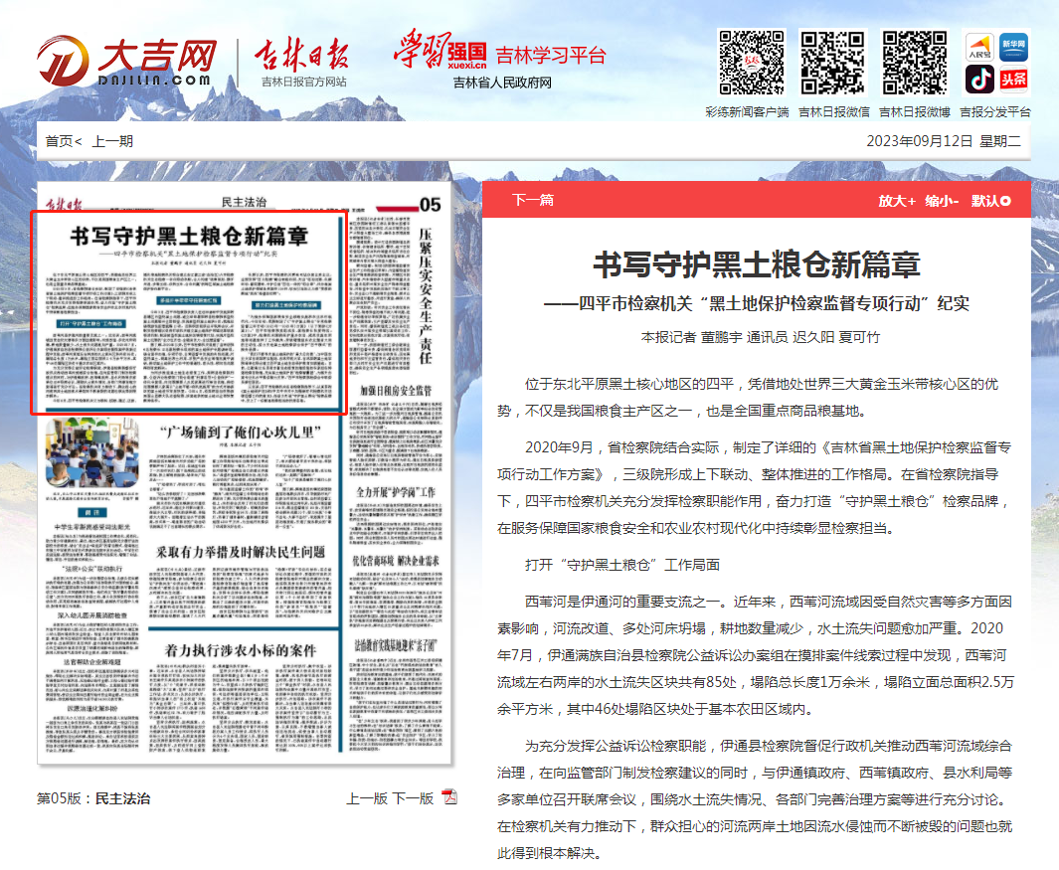Screen dimensions: 1059x870
Task: Open the 吉林省人民政府网 link
Action: click(x=501, y=83)
